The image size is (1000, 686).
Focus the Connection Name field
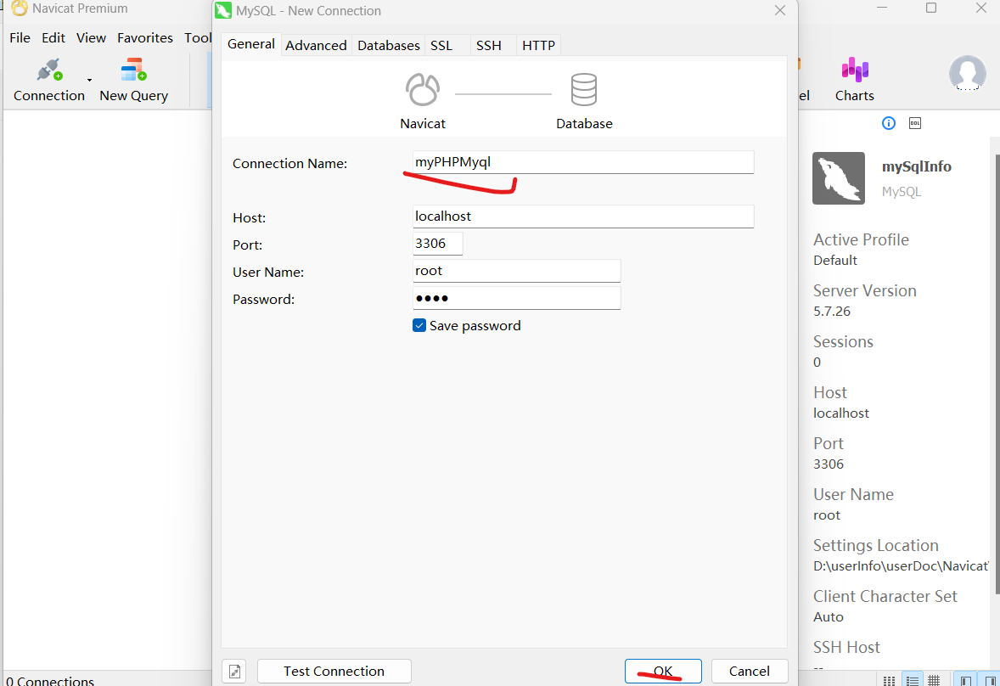point(583,162)
